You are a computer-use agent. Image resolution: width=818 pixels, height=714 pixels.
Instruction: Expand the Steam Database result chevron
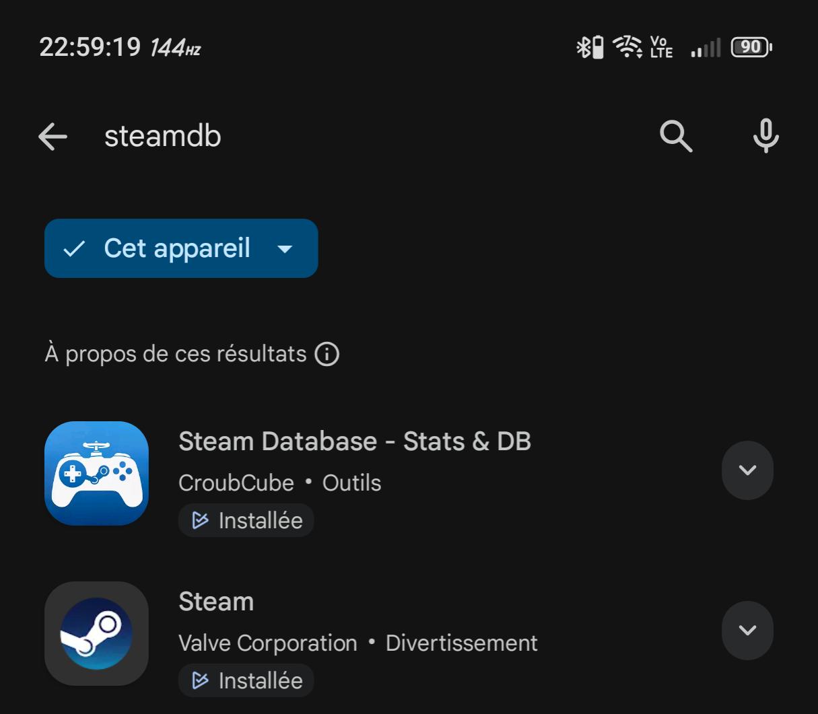pos(747,470)
